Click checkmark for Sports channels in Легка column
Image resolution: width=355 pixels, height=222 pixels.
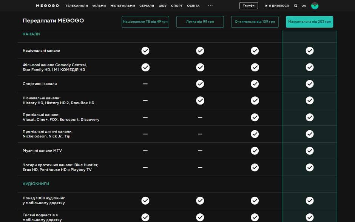(200, 84)
